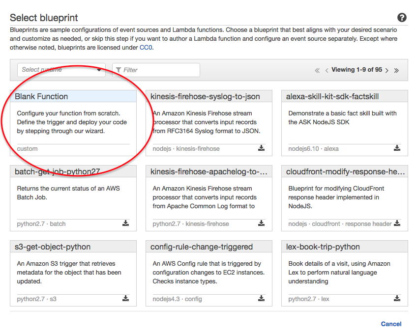
Task: Select the Blank Function blueprint
Action: [73, 123]
